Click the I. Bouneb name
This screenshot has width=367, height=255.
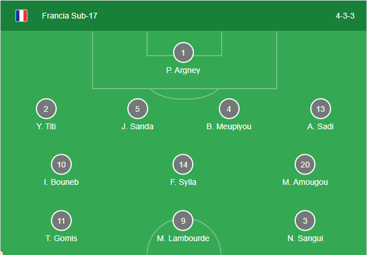pyautogui.click(x=61, y=182)
